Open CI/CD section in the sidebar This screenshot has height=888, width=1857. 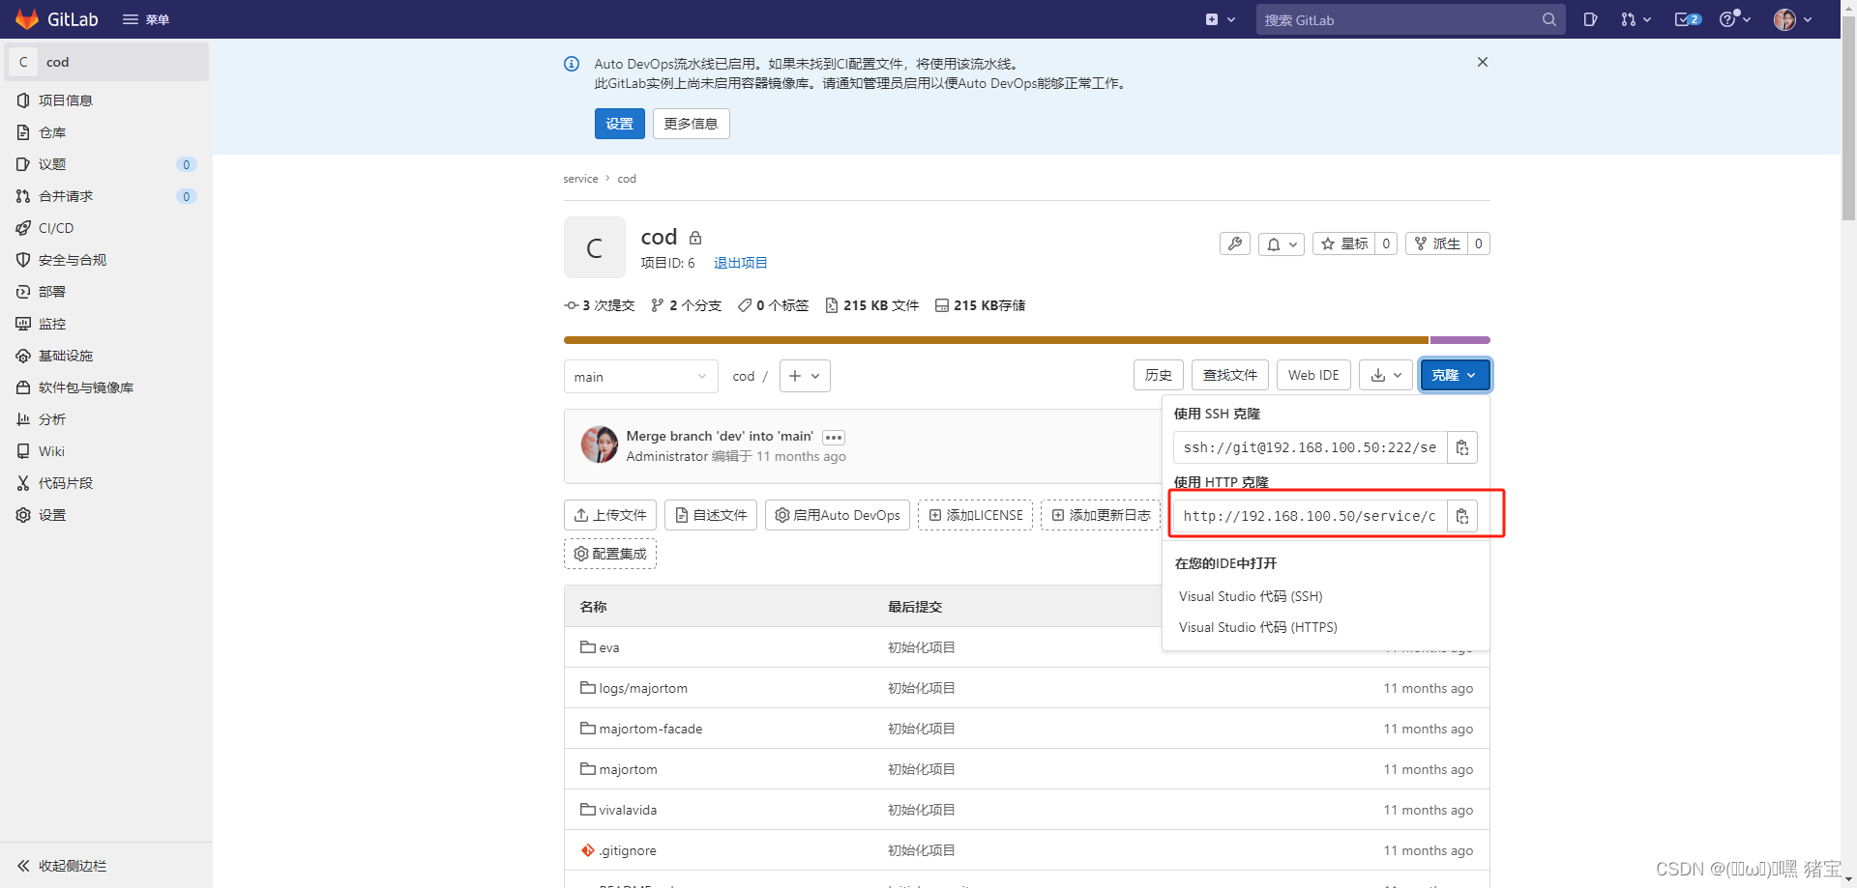pyautogui.click(x=57, y=228)
